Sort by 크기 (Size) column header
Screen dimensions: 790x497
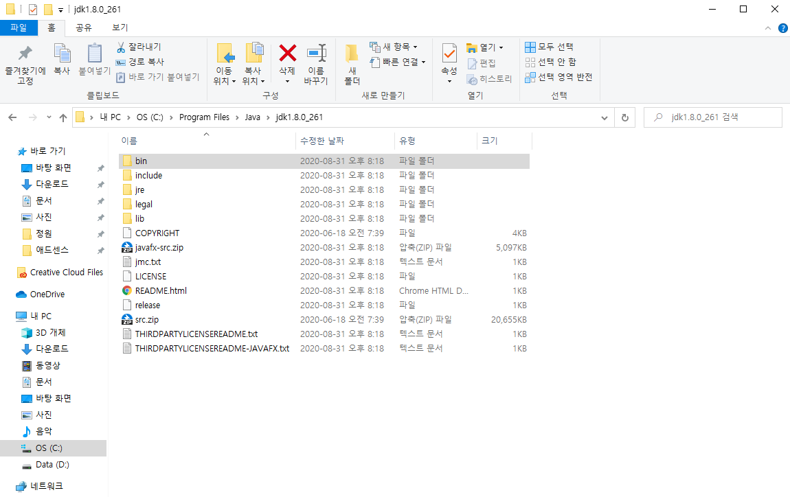tap(504, 141)
